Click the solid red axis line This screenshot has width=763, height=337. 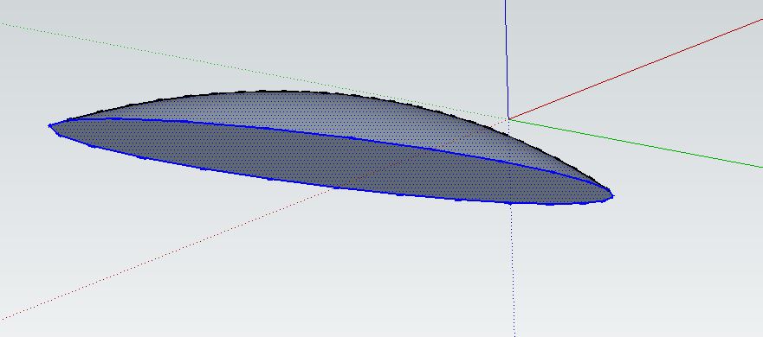635,69
